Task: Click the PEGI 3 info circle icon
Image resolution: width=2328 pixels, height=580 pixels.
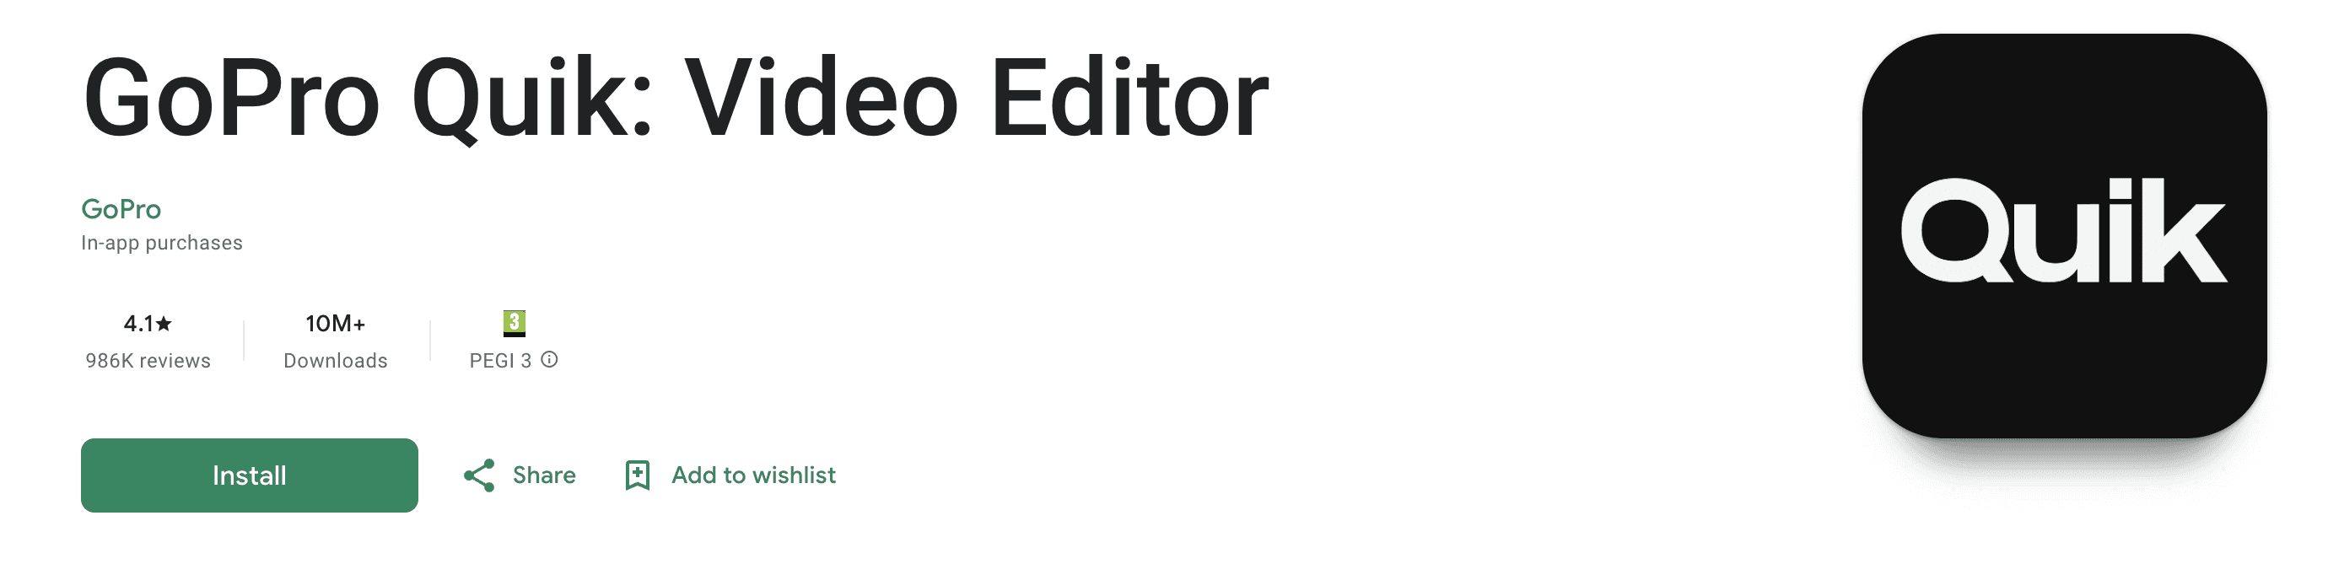Action: click(549, 360)
